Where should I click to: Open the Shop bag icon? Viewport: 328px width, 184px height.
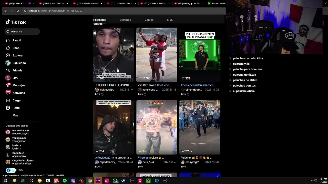point(8,48)
